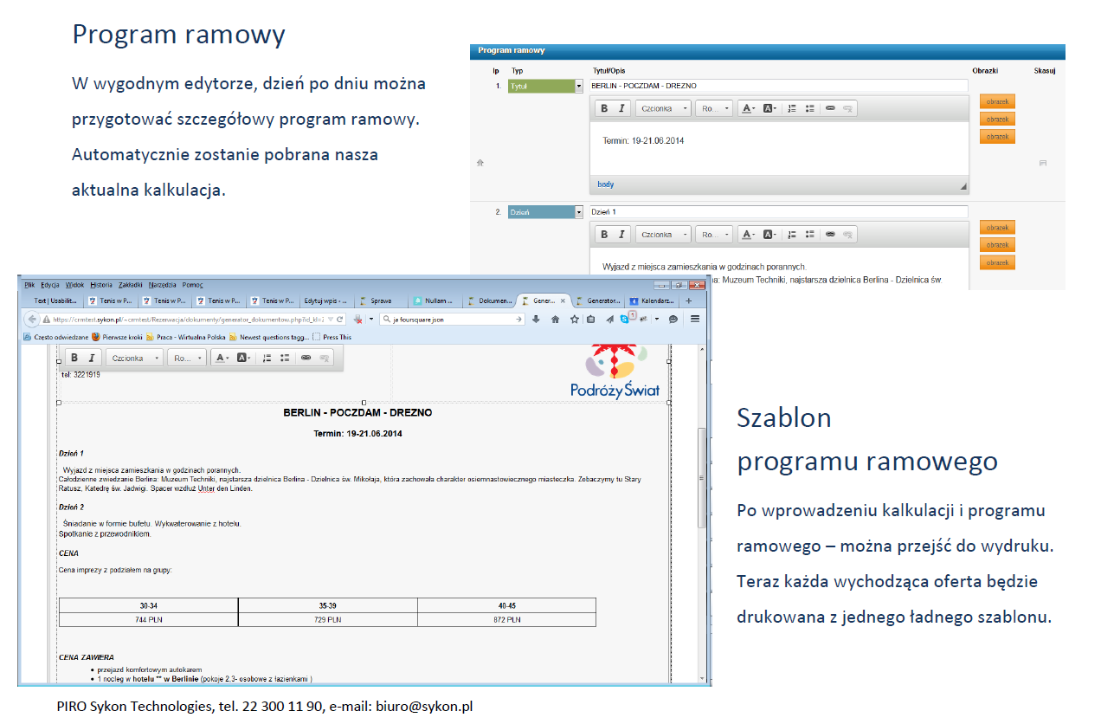Click the bookmark star icon
The width and height of the screenshot is (1101, 724).
click(x=574, y=319)
